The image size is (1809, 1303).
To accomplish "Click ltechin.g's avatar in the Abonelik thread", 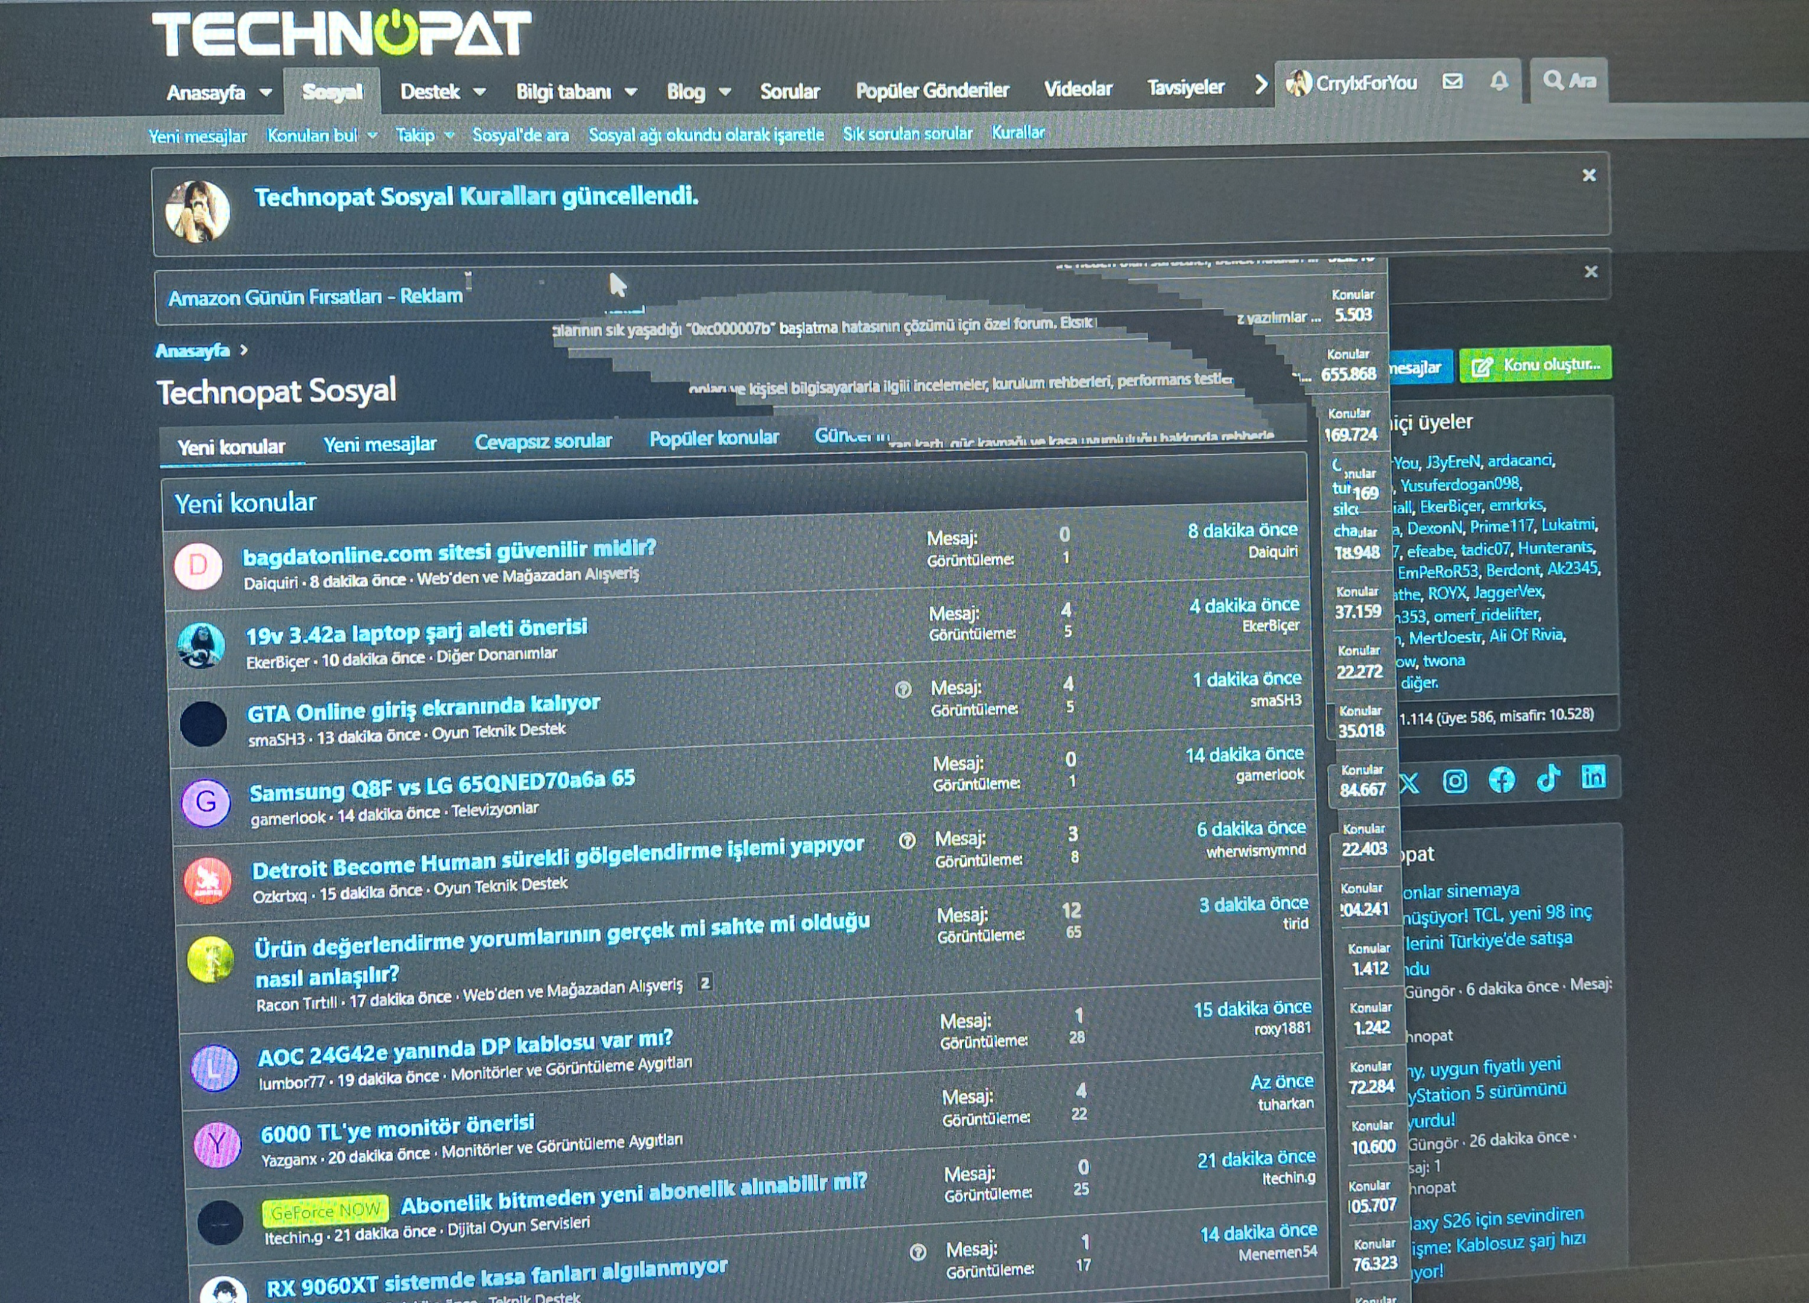I will pyautogui.click(x=220, y=1222).
